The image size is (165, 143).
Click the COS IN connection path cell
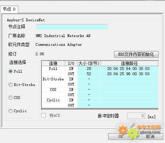click(x=130, y=90)
